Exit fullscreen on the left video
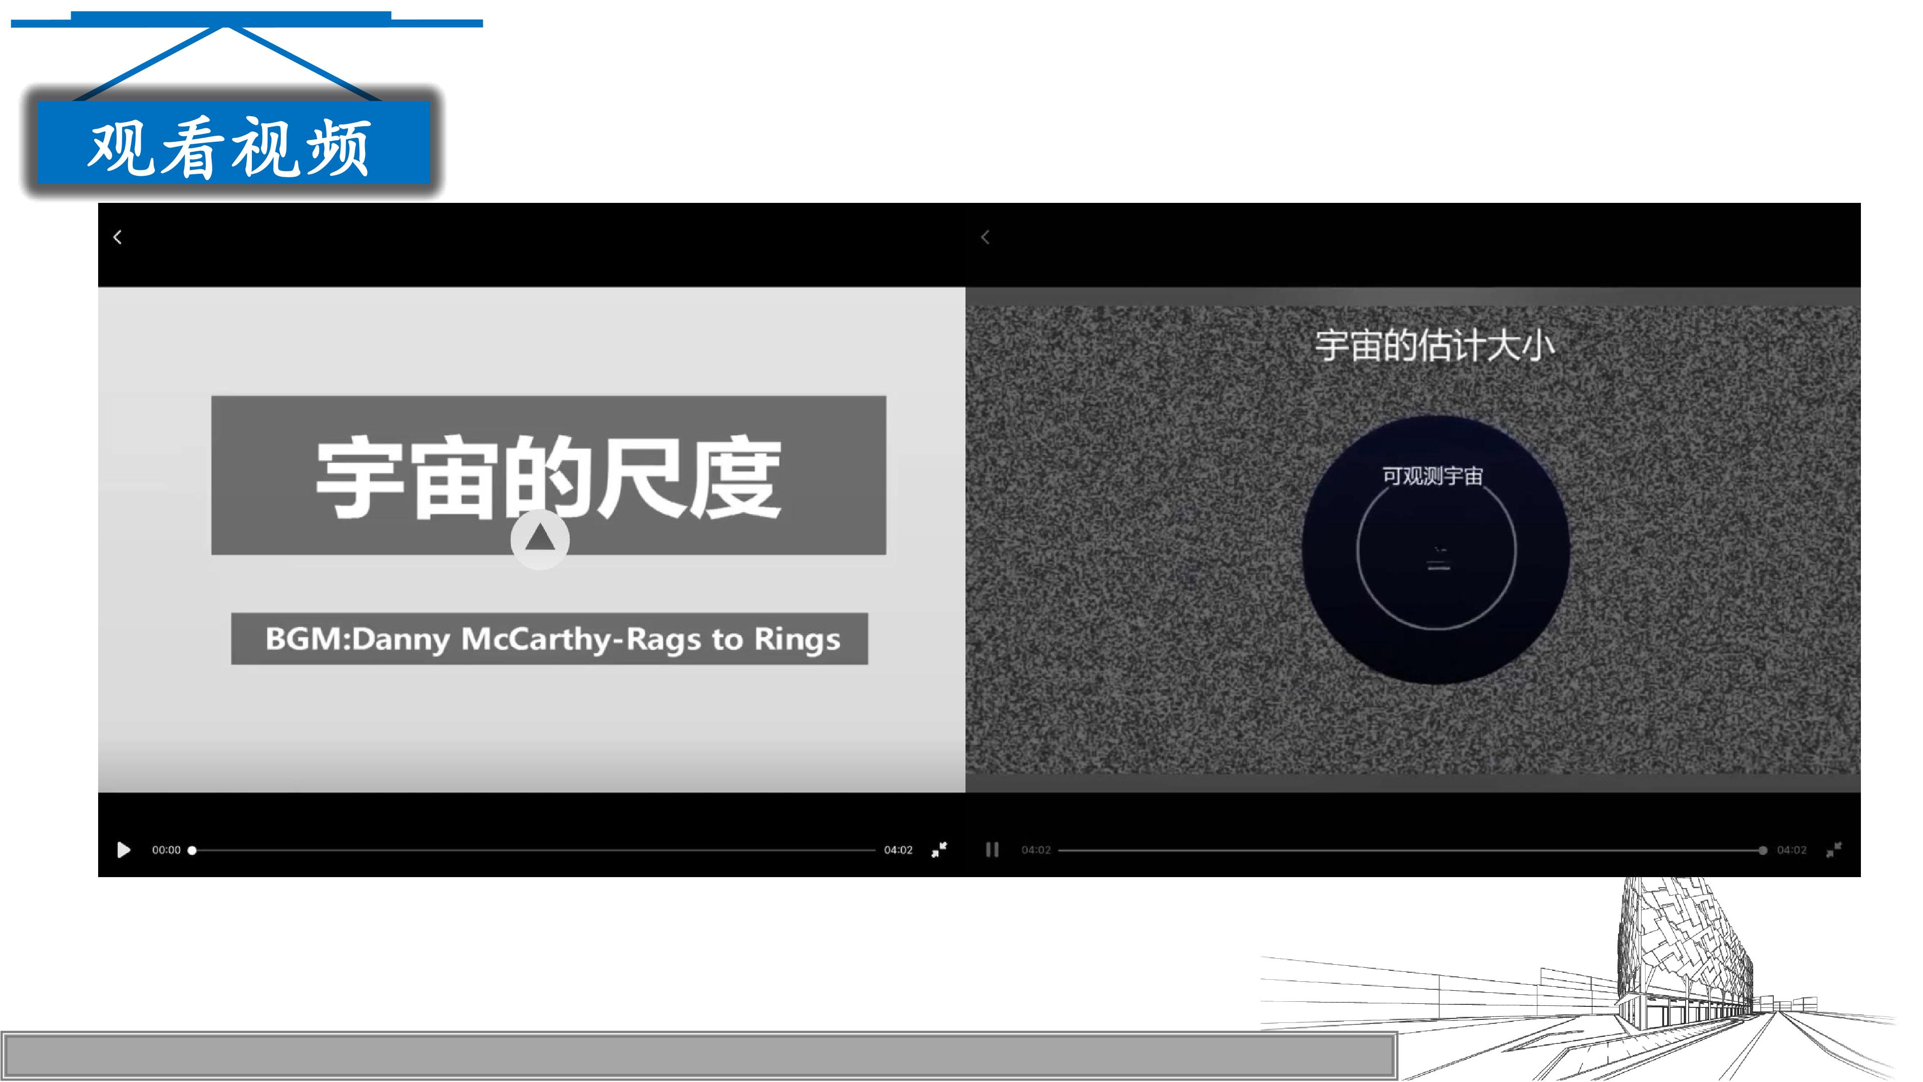 click(939, 850)
